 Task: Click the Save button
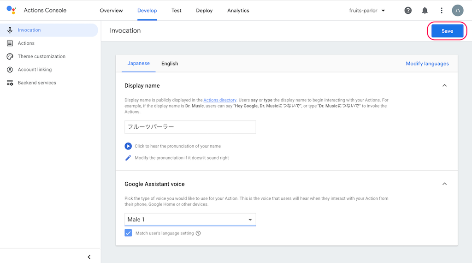[x=447, y=31]
